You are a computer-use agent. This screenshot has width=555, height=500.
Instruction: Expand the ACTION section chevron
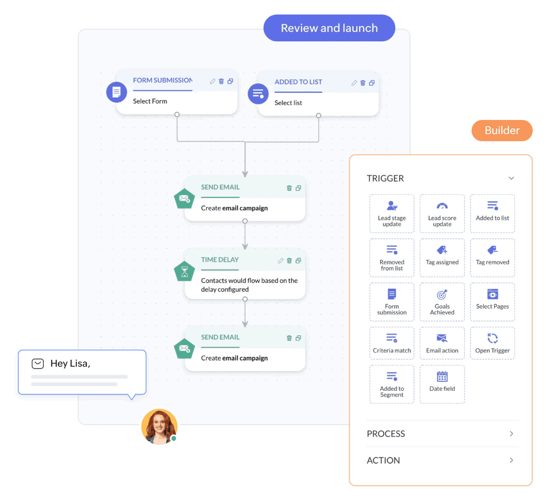click(511, 460)
